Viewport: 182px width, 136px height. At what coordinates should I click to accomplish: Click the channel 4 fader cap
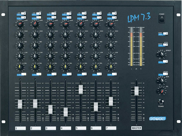coord(66,112)
